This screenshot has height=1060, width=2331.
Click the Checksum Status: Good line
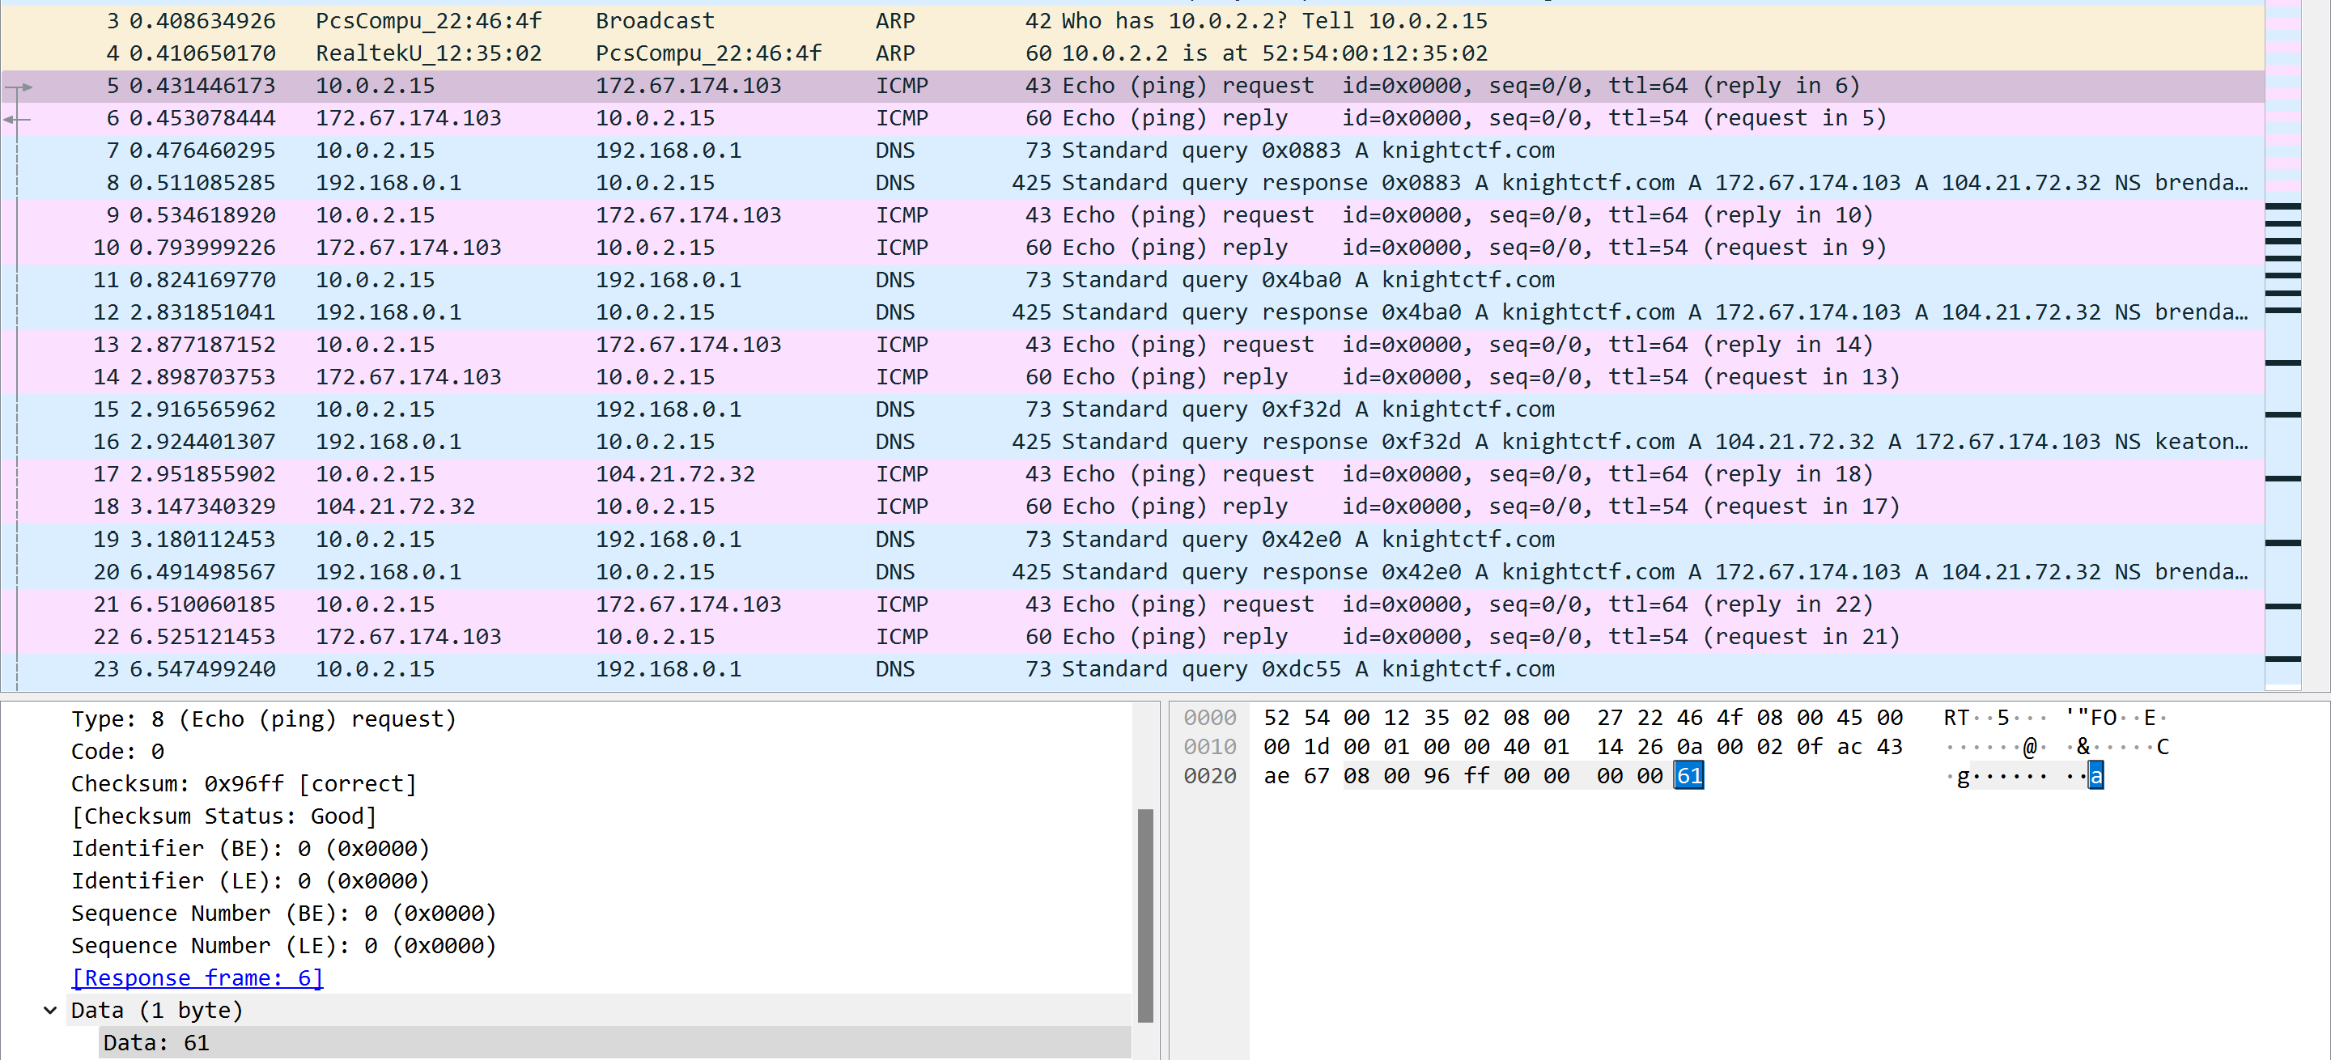[x=223, y=816]
